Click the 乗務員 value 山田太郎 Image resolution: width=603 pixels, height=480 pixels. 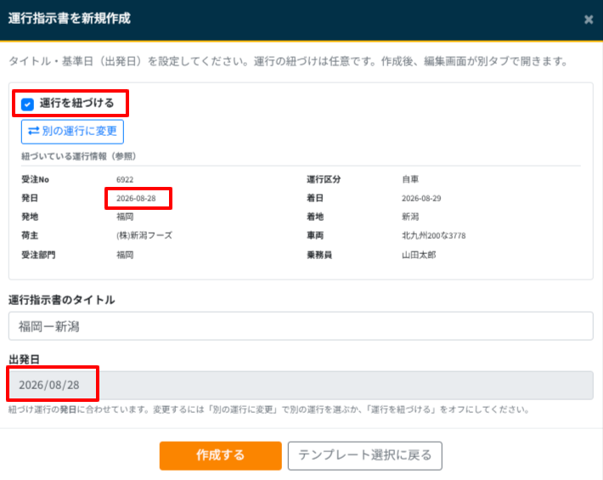[419, 255]
